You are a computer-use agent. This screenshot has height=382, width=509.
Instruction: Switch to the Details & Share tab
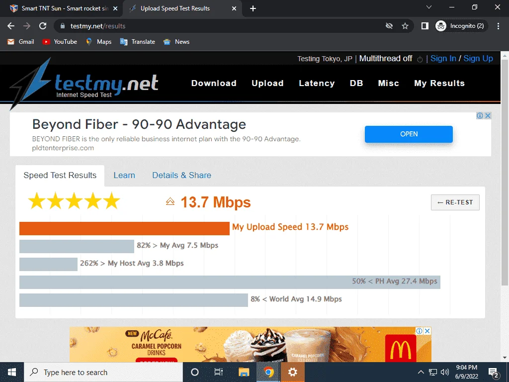pyautogui.click(x=181, y=176)
